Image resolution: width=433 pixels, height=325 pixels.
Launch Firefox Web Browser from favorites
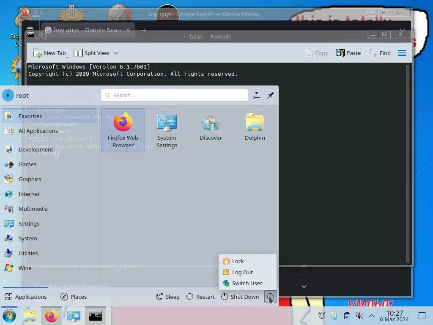click(x=123, y=130)
